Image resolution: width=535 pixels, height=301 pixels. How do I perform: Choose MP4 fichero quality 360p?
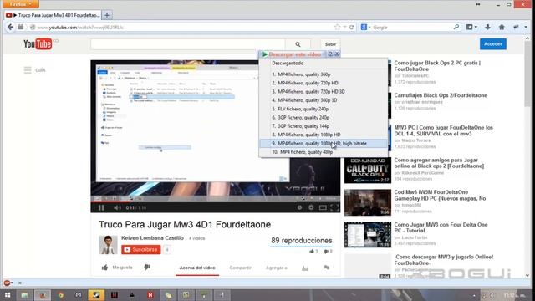coord(324,74)
